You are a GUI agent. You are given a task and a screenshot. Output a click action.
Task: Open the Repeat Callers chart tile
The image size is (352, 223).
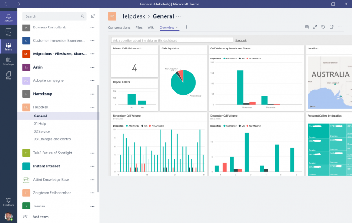tap(134, 95)
